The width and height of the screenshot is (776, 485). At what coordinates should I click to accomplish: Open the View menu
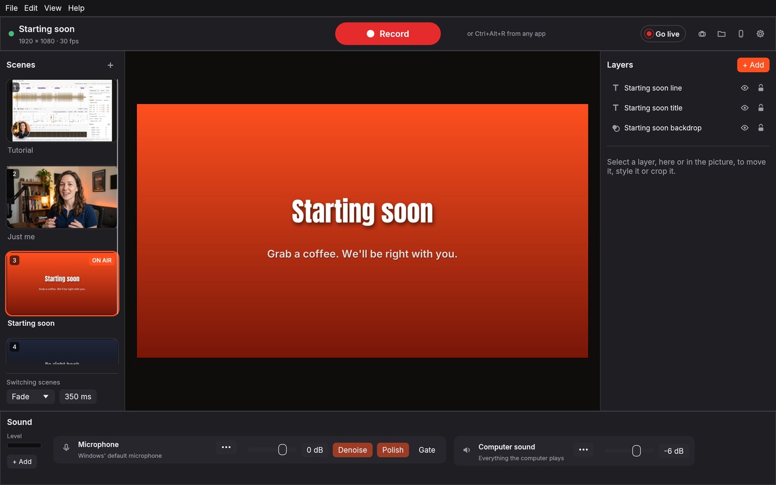[x=53, y=8]
